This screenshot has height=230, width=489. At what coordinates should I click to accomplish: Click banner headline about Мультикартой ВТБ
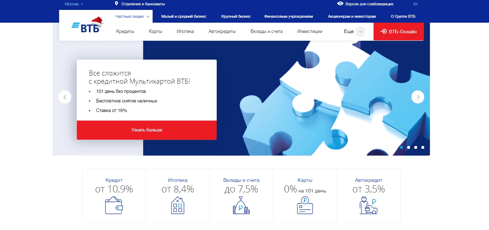click(x=139, y=77)
